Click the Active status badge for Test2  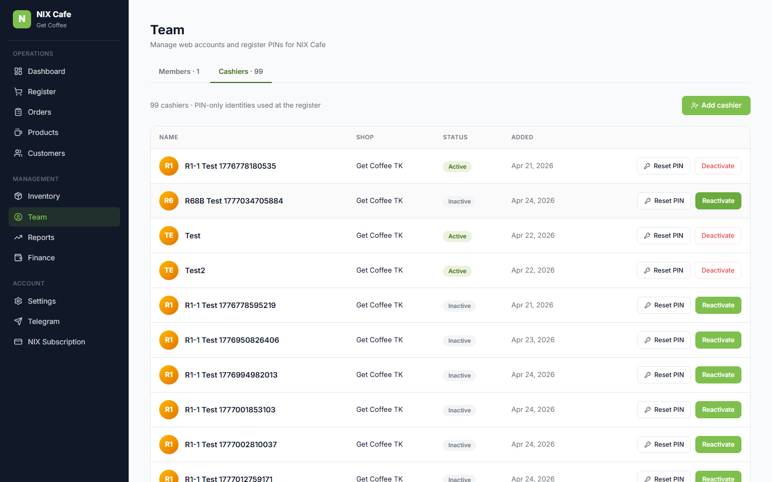coord(457,271)
